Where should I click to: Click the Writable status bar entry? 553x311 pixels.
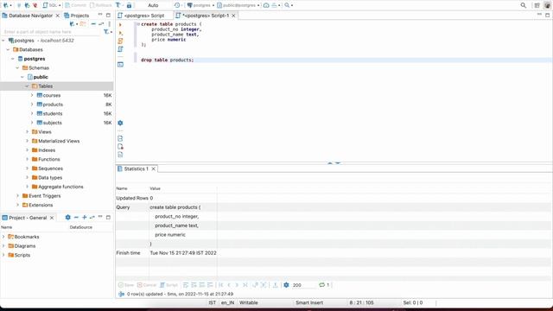point(249,302)
